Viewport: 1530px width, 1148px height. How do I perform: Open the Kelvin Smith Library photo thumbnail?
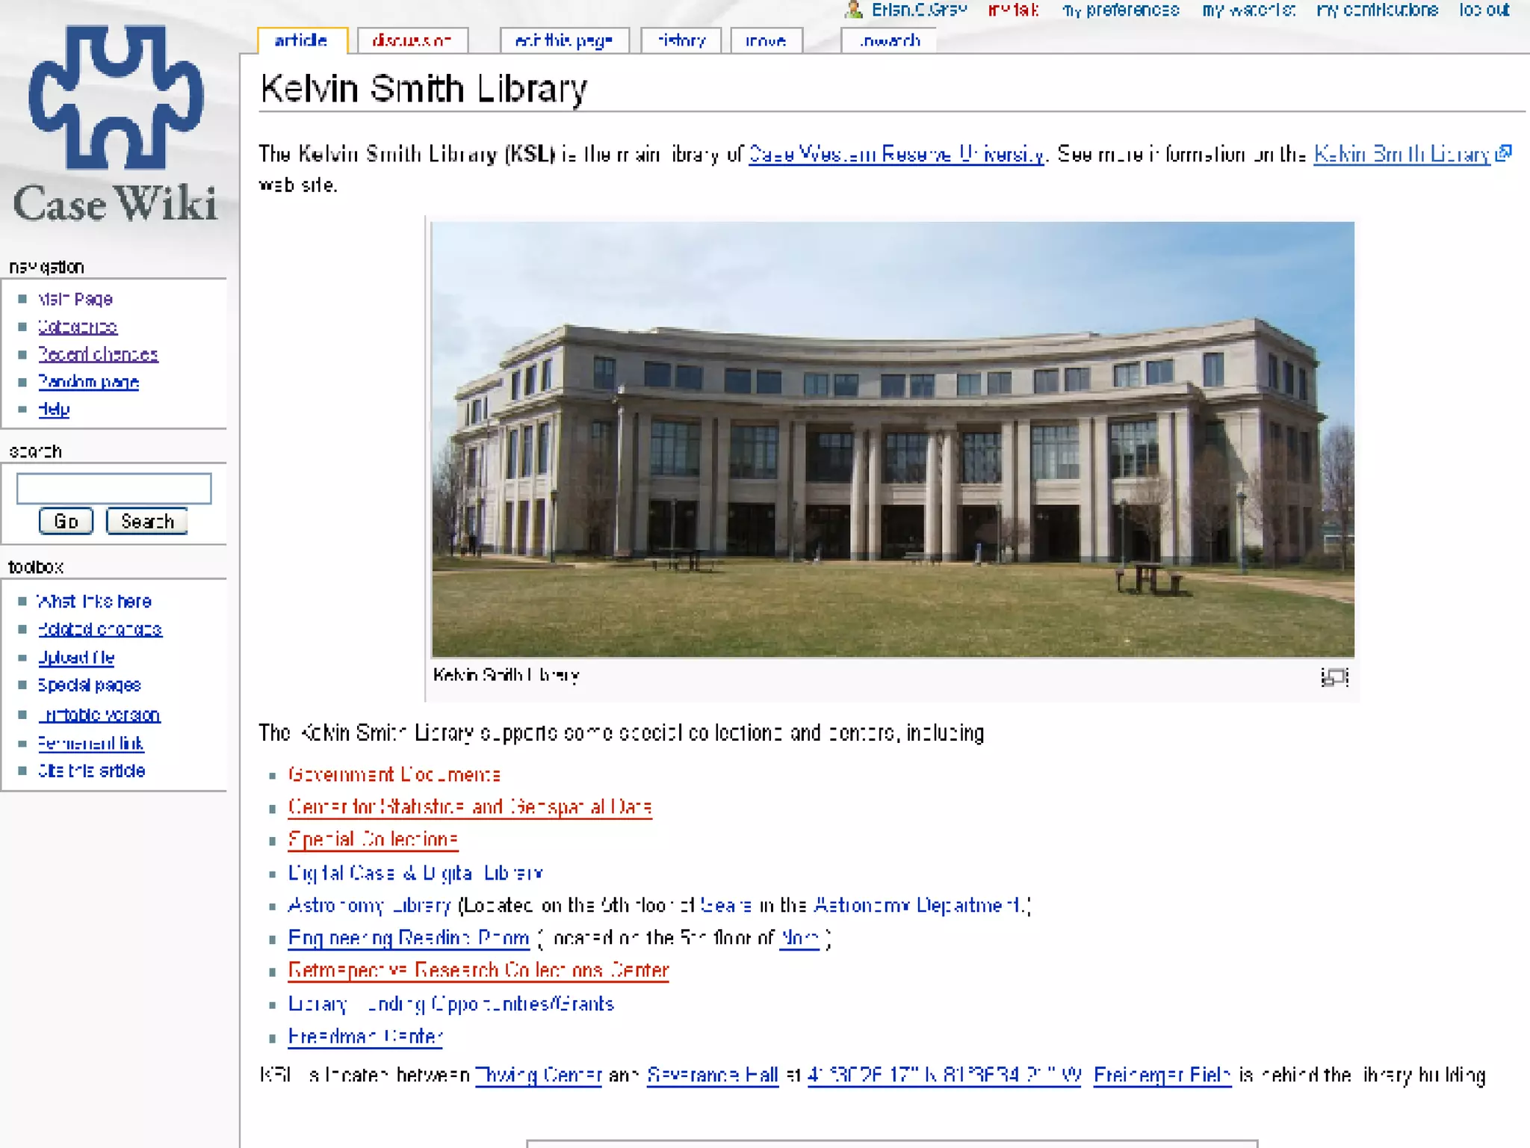pyautogui.click(x=893, y=439)
